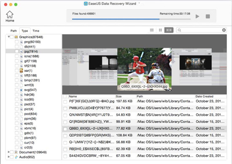
Task: Click the Graphics folder icon
Action: coord(16,37)
